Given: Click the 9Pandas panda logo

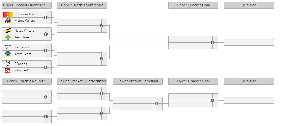Looking at the screenshot, I should 8,64.
